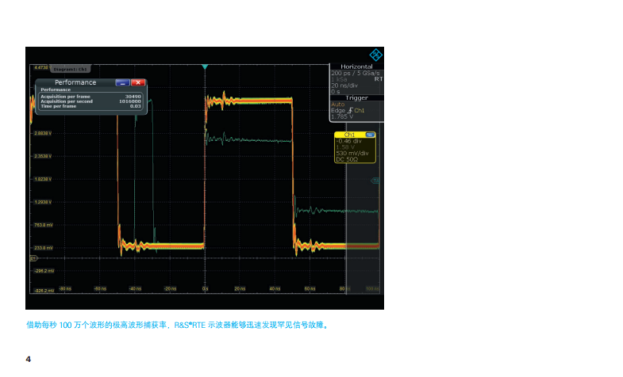Image resolution: width=623 pixels, height=377 pixels.
Task: Click the Ch1 ground level marker on the left
Action: click(33, 258)
